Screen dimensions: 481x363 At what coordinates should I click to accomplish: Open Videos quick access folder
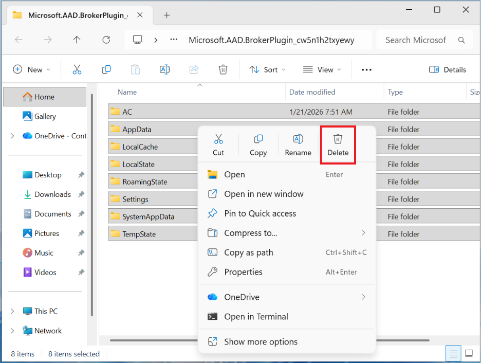(x=45, y=273)
